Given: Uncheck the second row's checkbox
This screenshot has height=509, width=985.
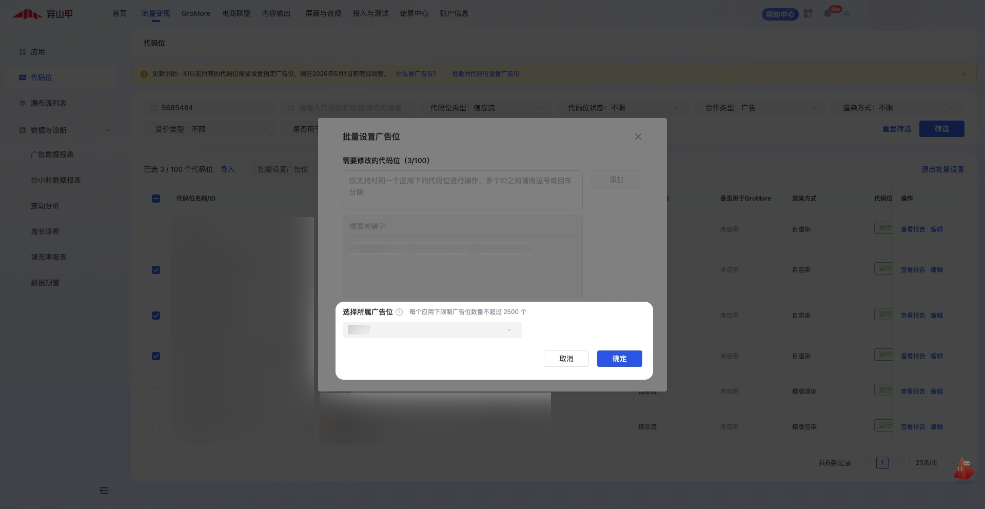Looking at the screenshot, I should click(156, 270).
